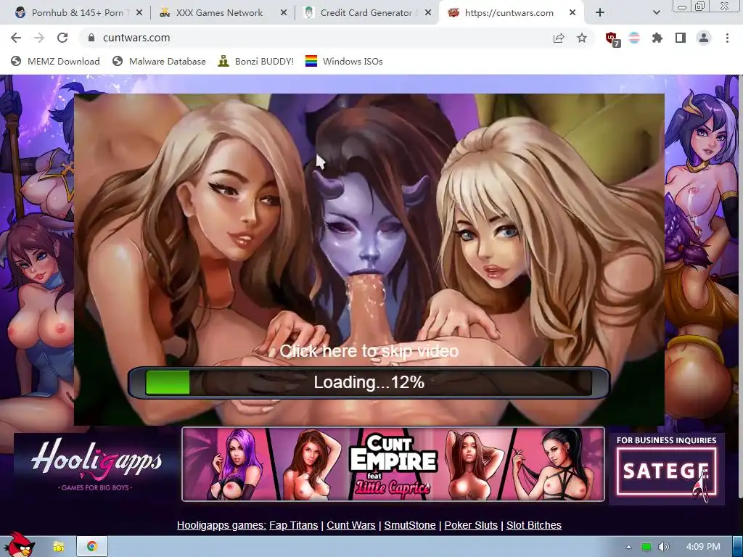
Task: Open the profile avatar menu
Action: (704, 38)
